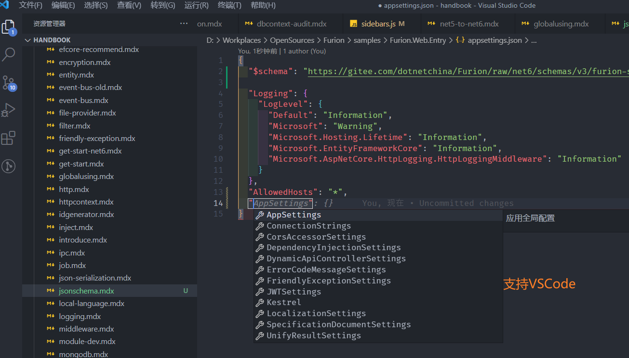Open the 终端(T) menu

(x=229, y=5)
